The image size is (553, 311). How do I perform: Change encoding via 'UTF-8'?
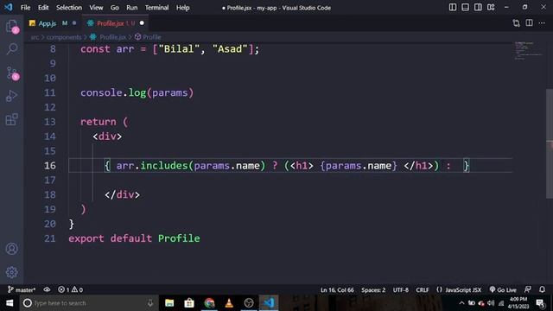(x=401, y=290)
